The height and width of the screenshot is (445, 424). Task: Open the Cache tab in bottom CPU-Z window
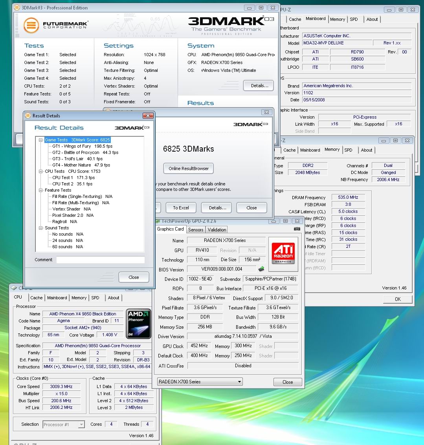[37, 298]
